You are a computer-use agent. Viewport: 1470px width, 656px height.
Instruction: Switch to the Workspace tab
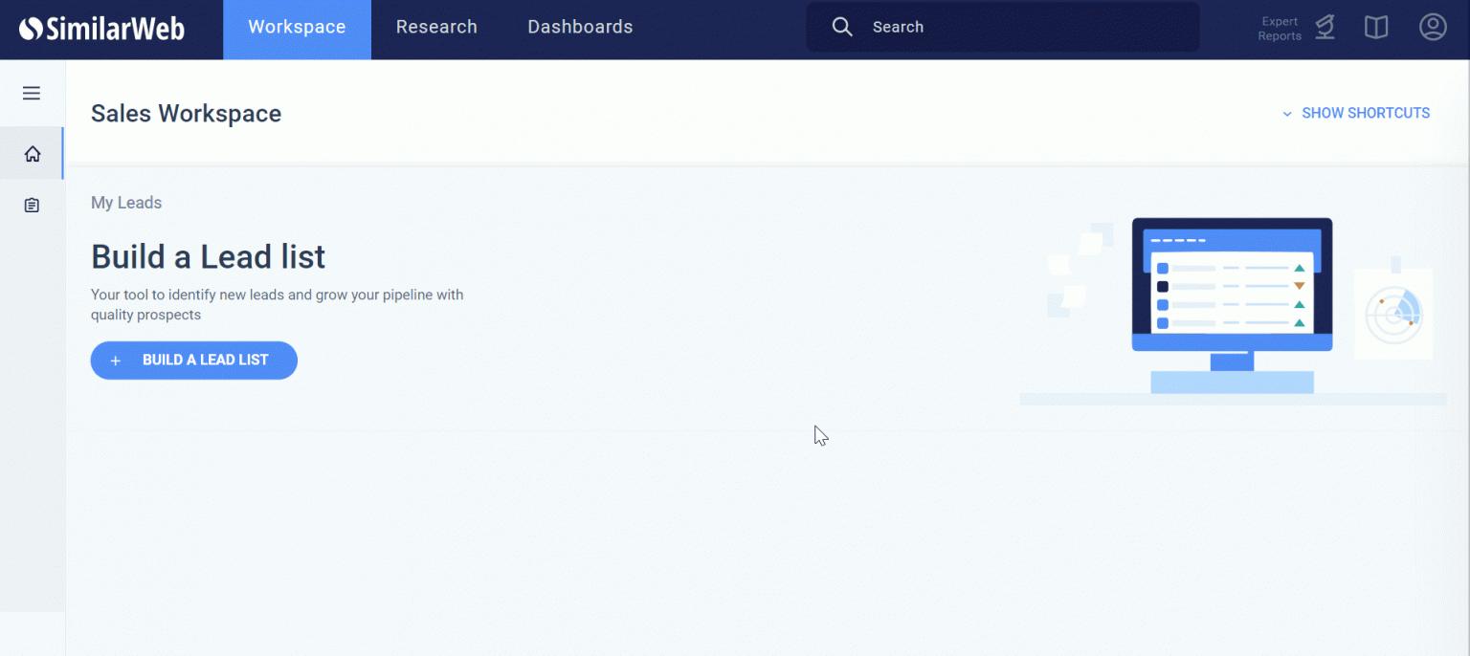[x=297, y=29]
